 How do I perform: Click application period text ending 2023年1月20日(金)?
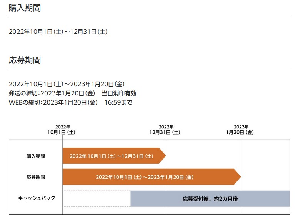pos(67,84)
